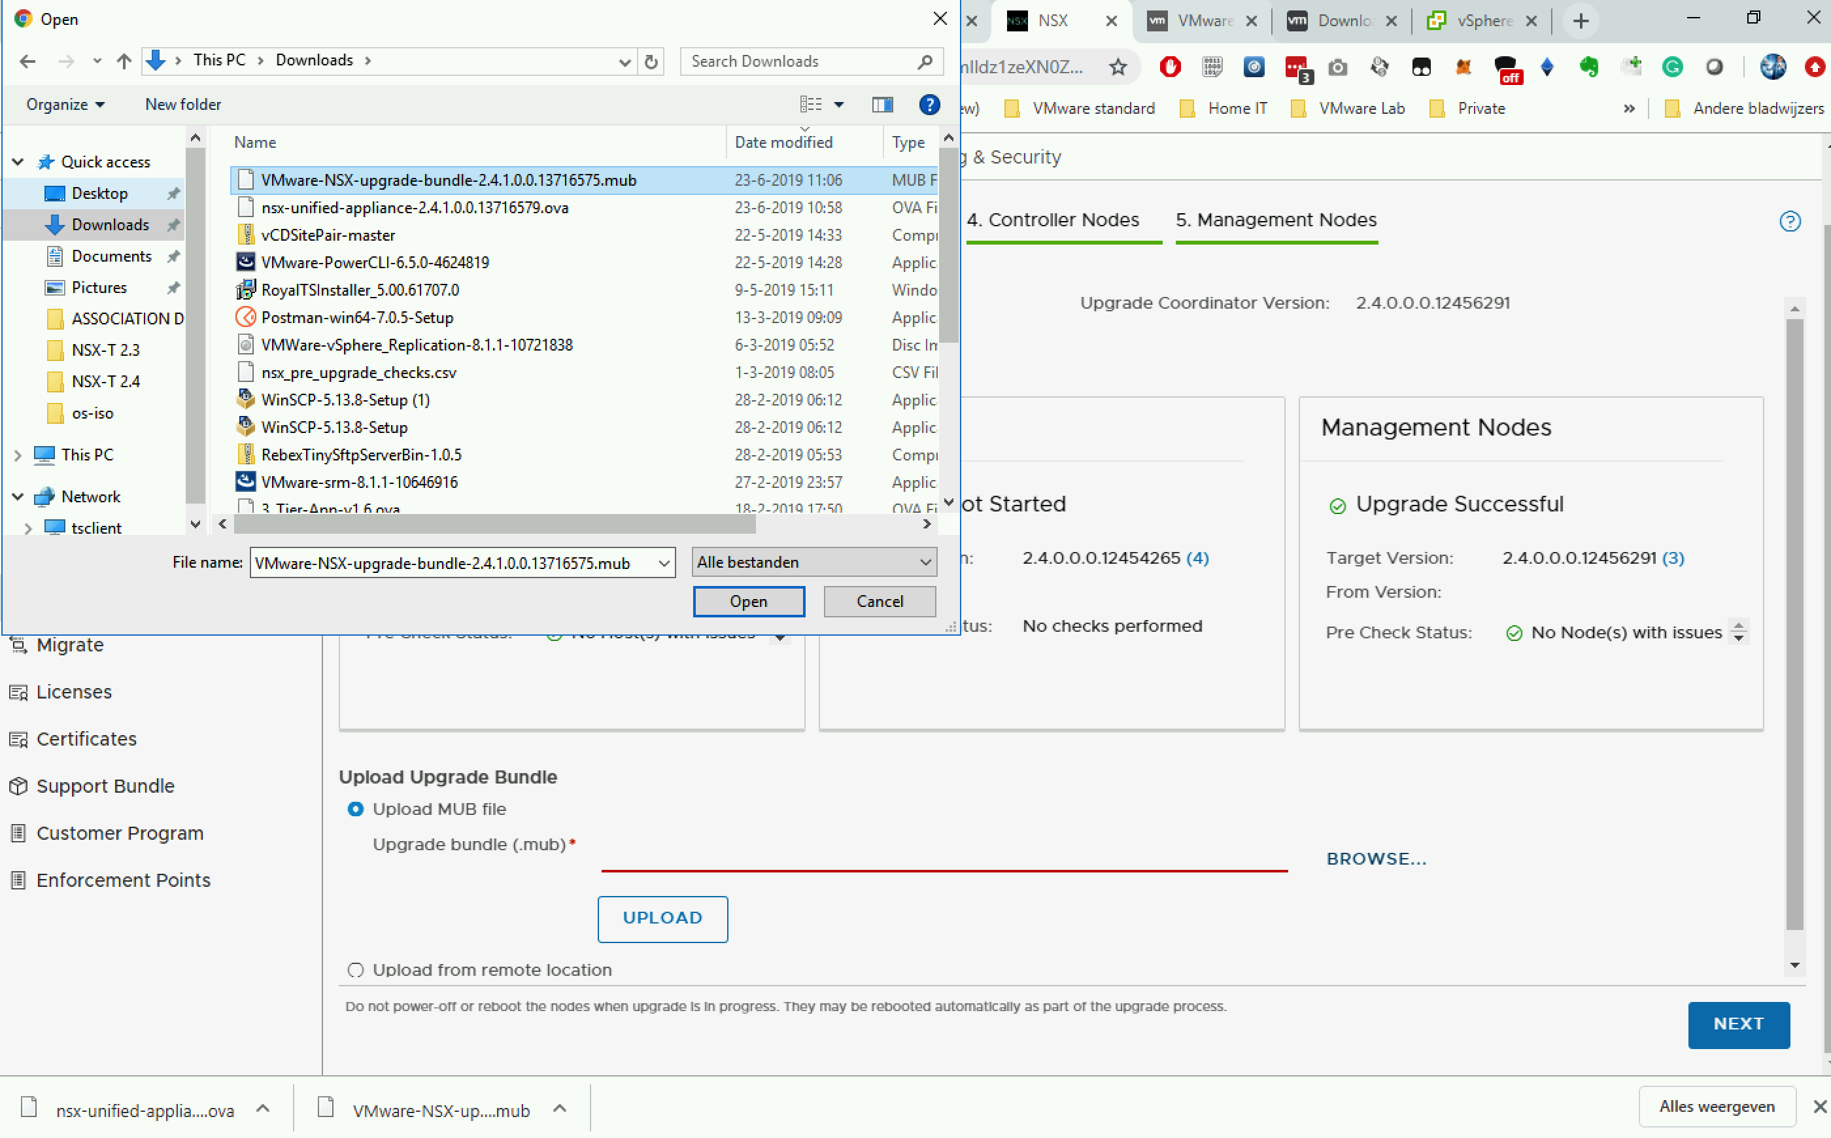Expand the This PC tree node
The height and width of the screenshot is (1138, 1831).
(18, 455)
